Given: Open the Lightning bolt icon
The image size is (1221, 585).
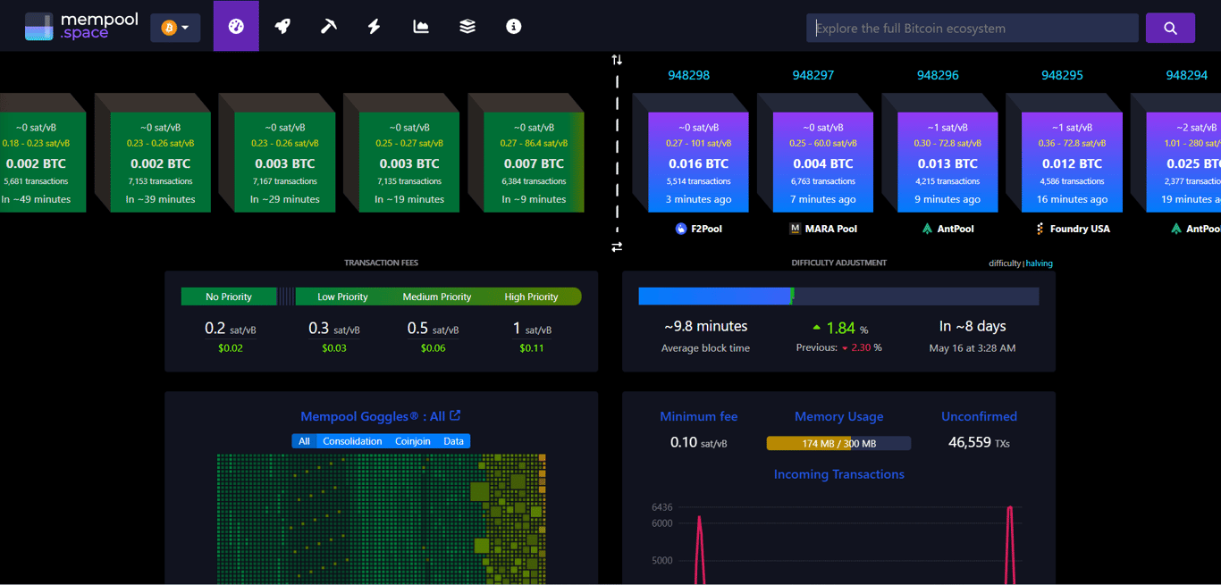Looking at the screenshot, I should pyautogui.click(x=375, y=27).
